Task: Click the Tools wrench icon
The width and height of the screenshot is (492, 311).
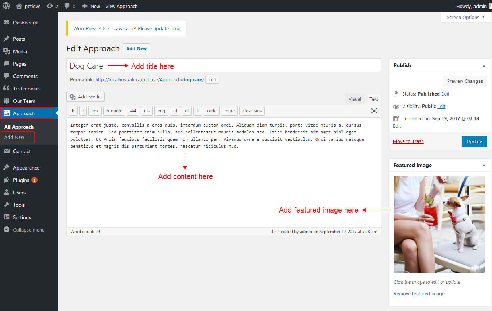Action: [7, 205]
